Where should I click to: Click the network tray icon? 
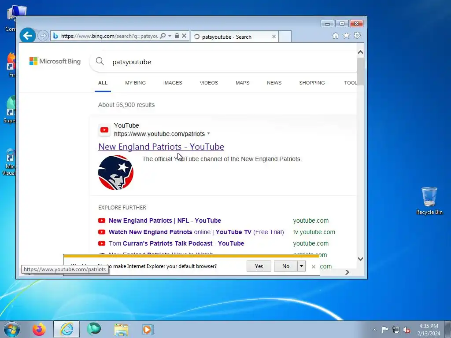[x=396, y=330]
